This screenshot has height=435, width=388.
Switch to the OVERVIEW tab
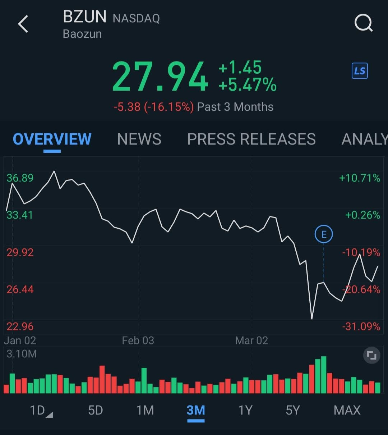pyautogui.click(x=52, y=139)
